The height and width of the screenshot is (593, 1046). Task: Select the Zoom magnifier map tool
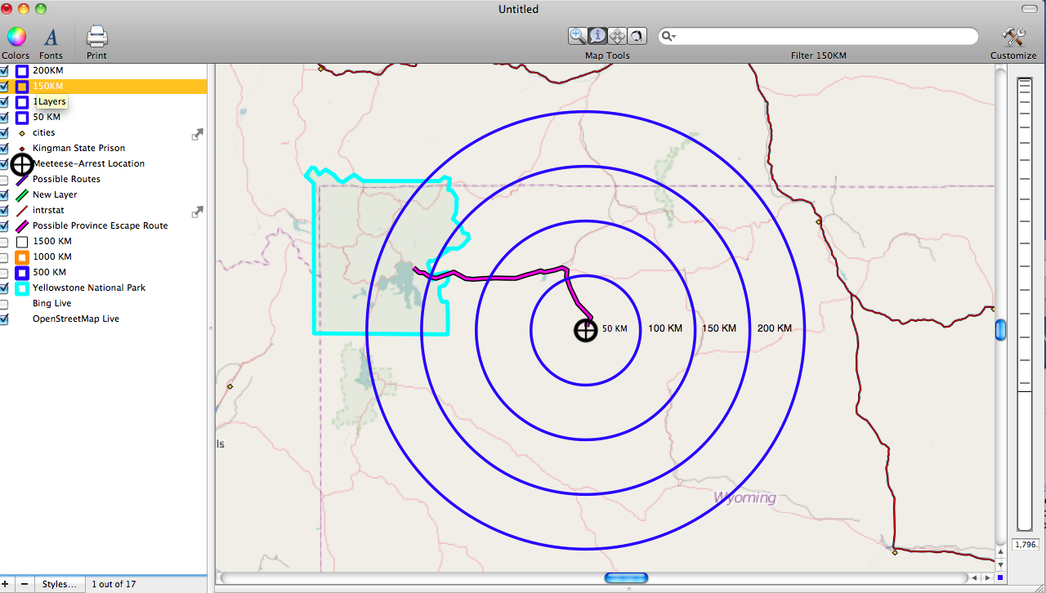point(578,36)
